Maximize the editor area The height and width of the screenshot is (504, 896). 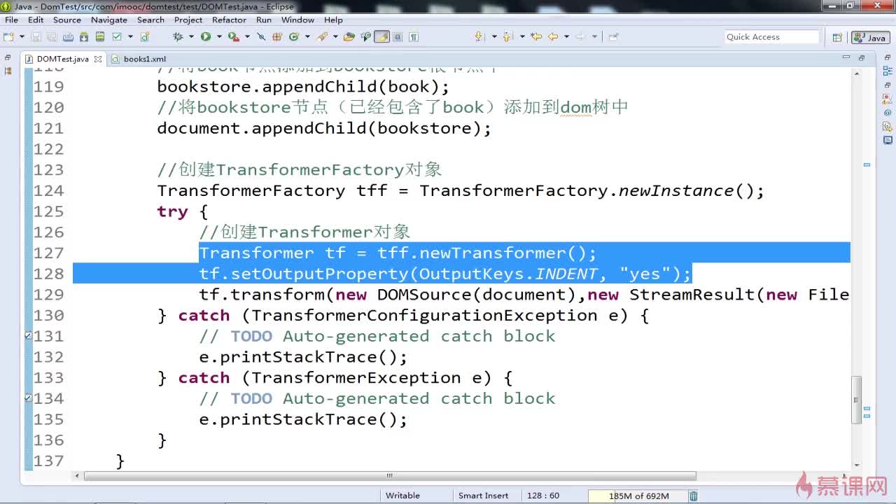pos(862,58)
